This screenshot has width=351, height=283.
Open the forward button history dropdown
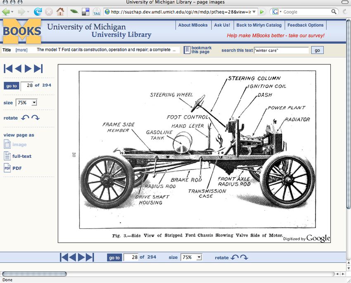tap(28, 12)
